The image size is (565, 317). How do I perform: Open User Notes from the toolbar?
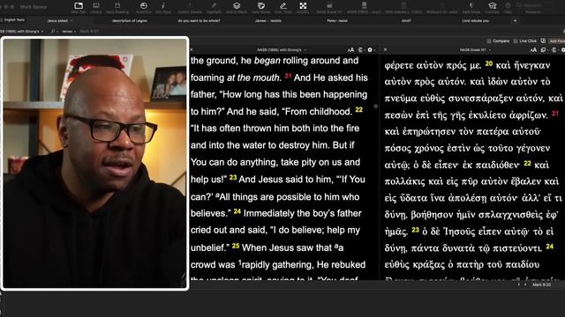[261, 7]
